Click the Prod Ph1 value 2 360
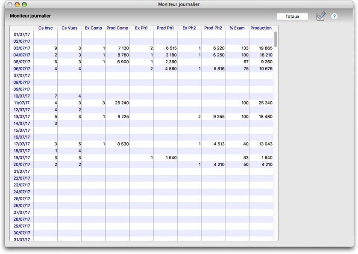 (171, 62)
